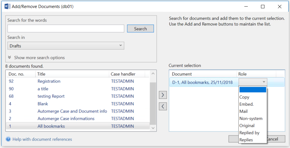Click the add document right-arrow button

pos(163,95)
